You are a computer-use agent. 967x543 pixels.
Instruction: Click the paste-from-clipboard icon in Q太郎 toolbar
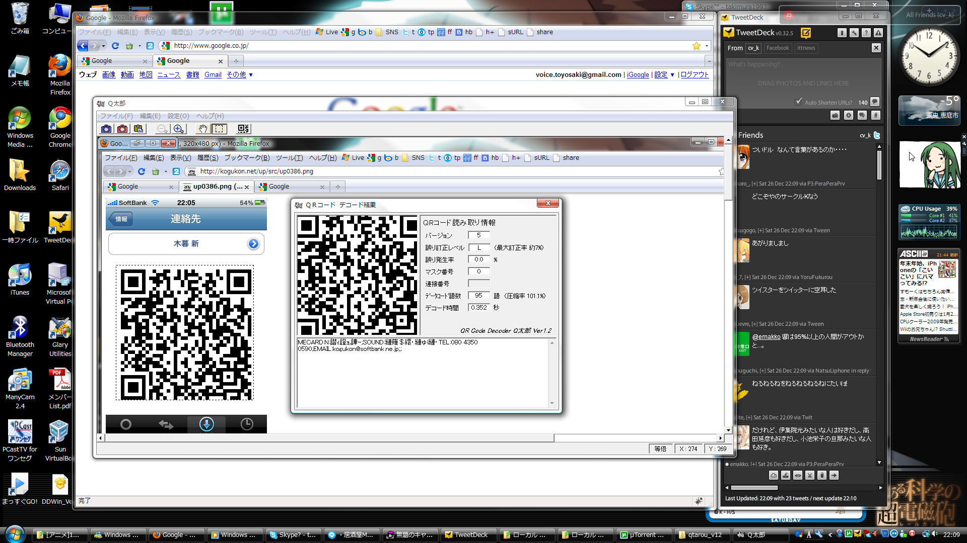(x=139, y=129)
